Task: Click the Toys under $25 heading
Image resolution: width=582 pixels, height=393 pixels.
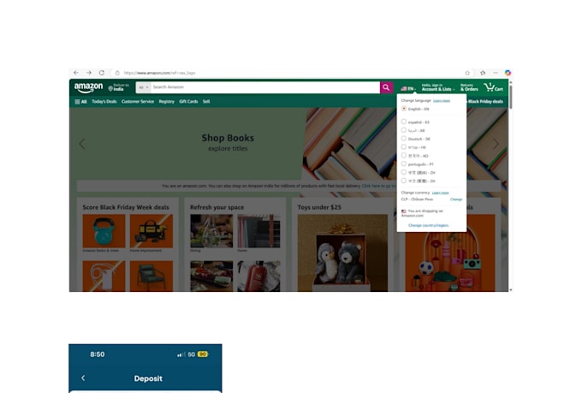Action: 319,207
